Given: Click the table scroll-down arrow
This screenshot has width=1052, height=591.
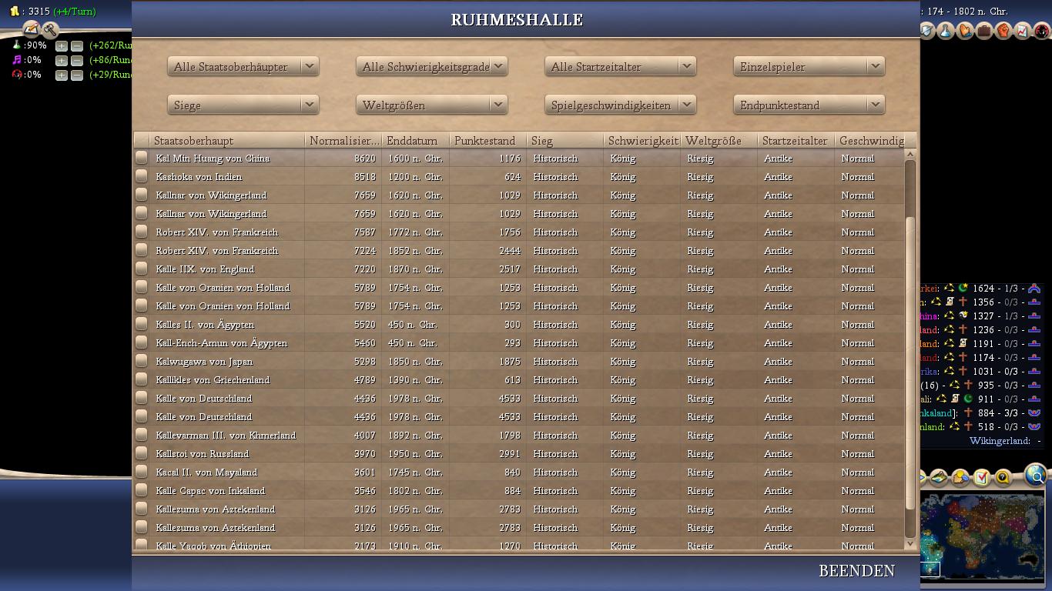Looking at the screenshot, I should (910, 543).
